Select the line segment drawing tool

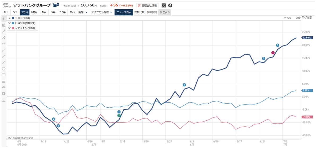(x=4, y=31)
